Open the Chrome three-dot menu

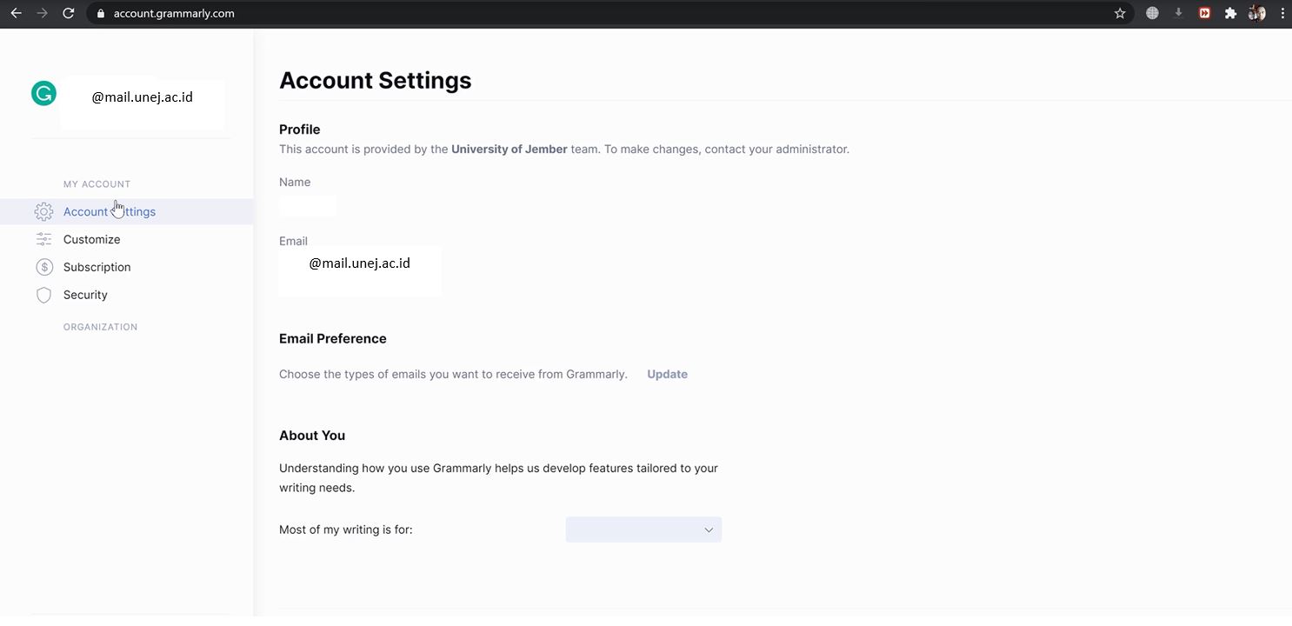click(1282, 13)
